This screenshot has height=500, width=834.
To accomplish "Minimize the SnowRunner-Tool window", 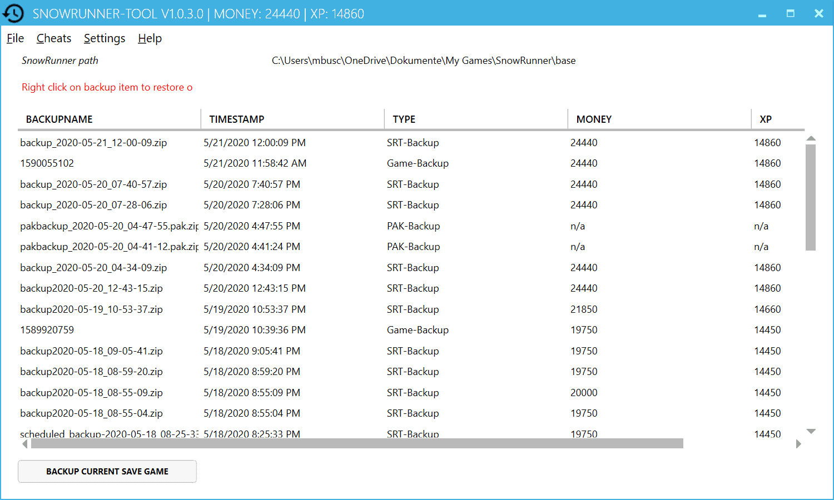I will [x=762, y=14].
